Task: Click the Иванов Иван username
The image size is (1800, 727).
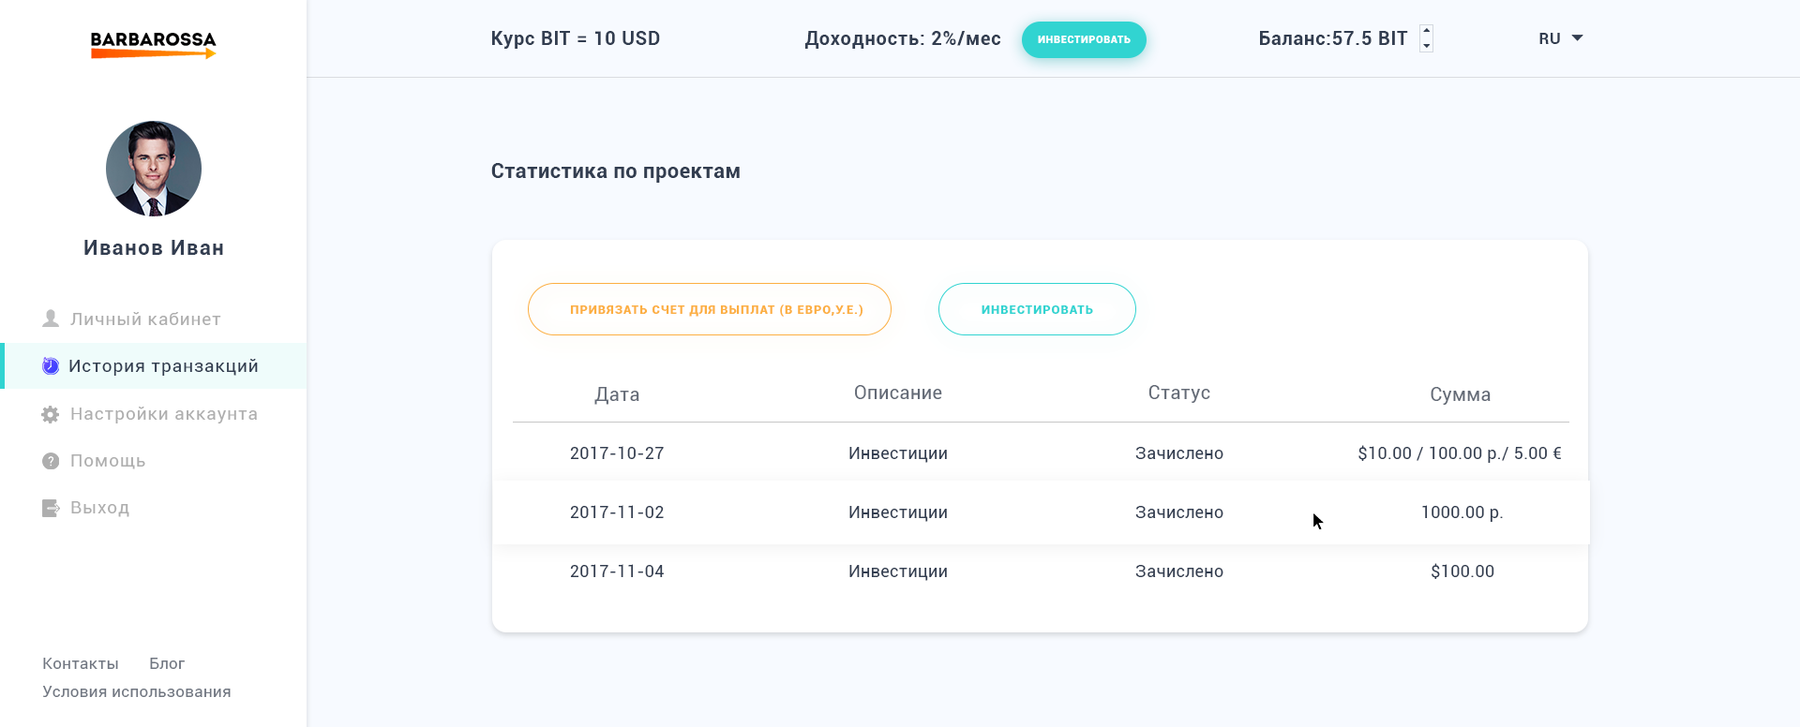Action: coord(154,248)
